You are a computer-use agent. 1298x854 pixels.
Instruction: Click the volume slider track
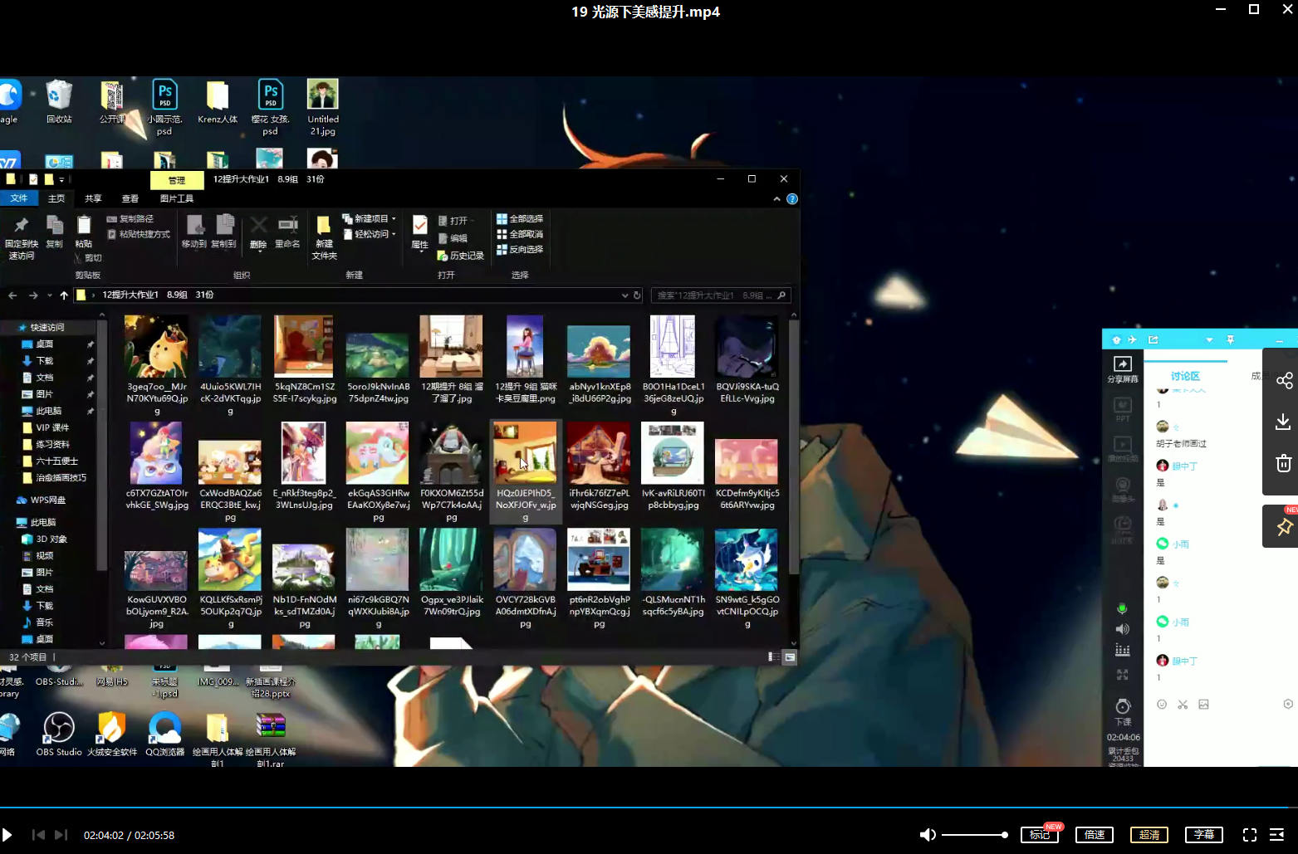(973, 835)
